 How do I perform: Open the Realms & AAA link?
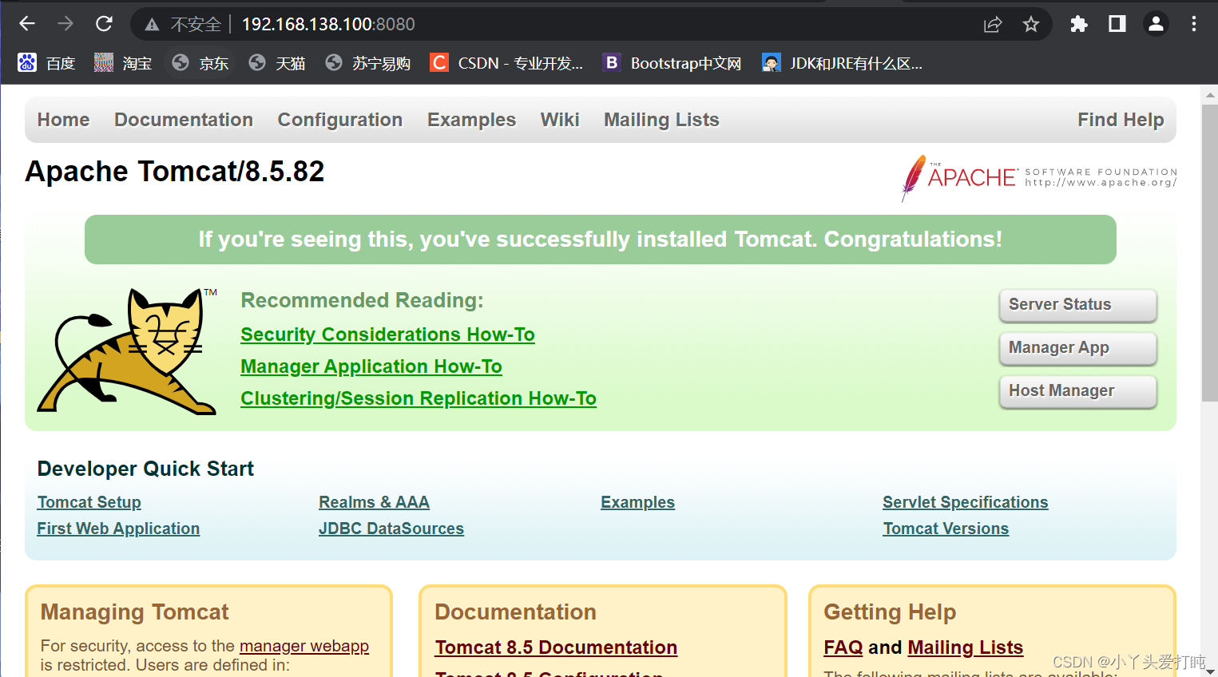click(x=374, y=502)
